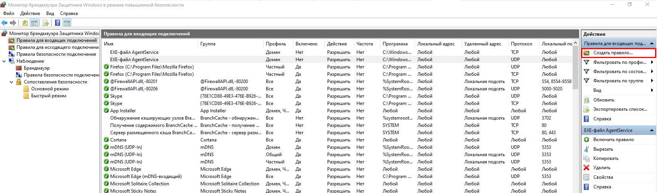Image resolution: width=657 pixels, height=193 pixels.
Task: Click the blue help toolbar icon
Action: pyautogui.click(x=57, y=23)
